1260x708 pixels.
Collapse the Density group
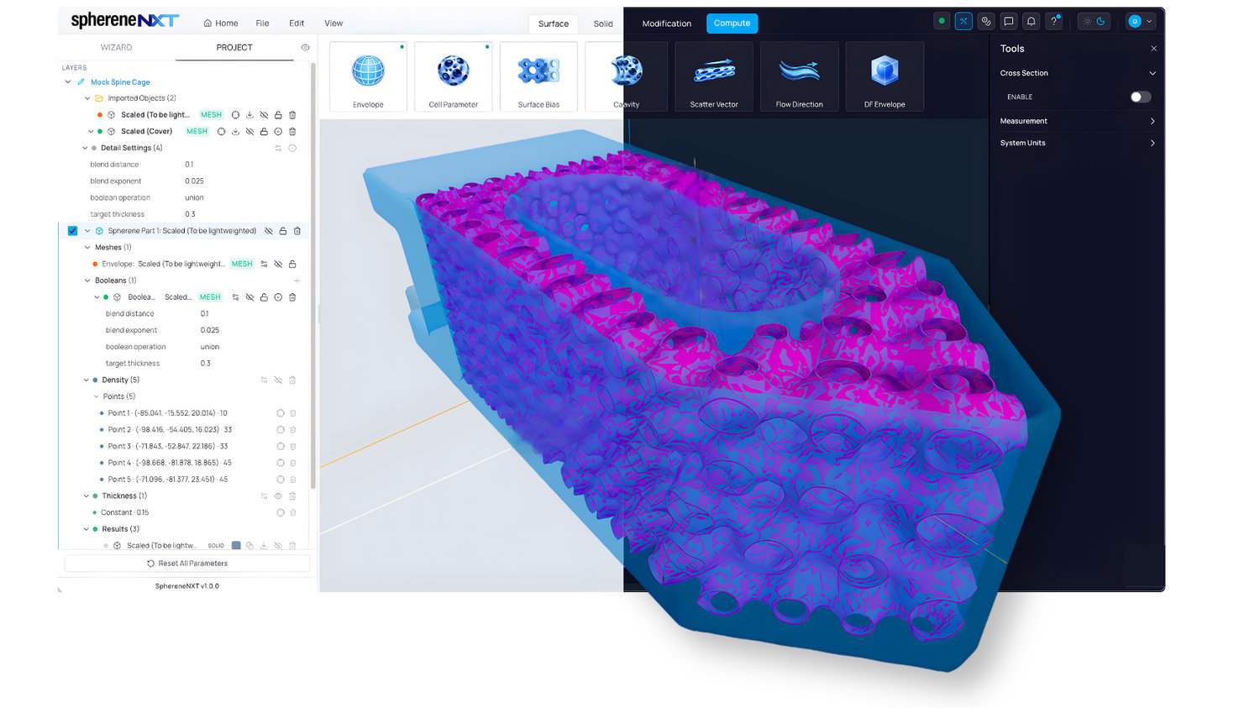point(86,380)
